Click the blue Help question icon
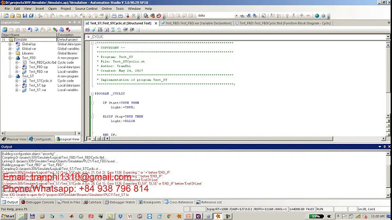 click(323, 16)
